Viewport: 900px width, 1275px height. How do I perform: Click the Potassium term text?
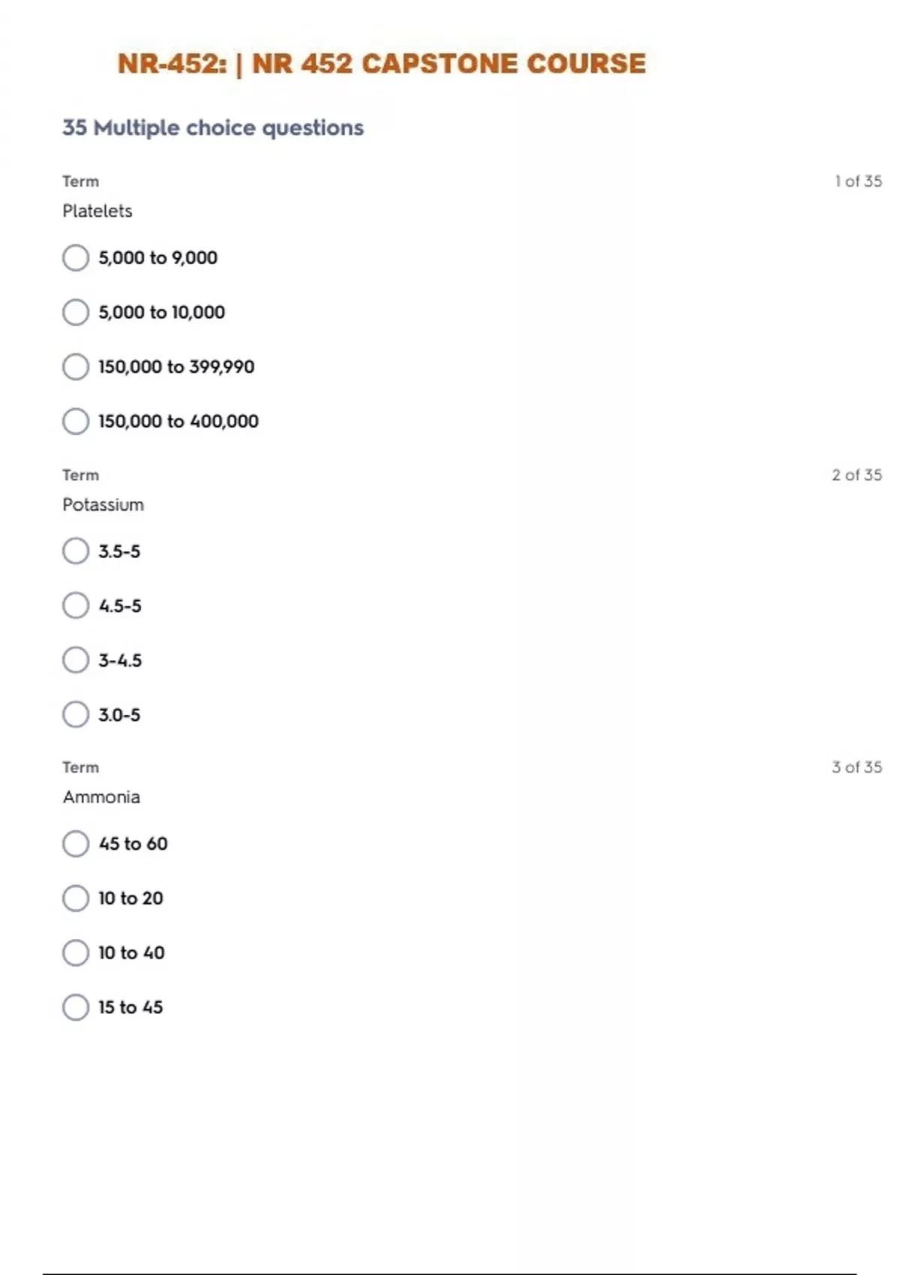(103, 505)
